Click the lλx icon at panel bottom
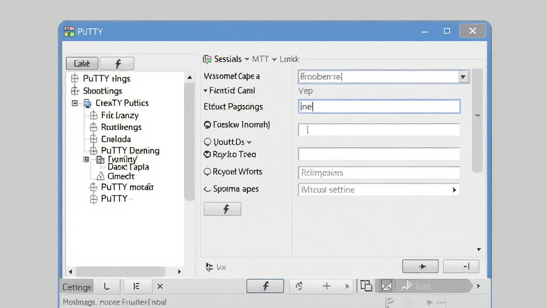Image resolution: width=547 pixels, height=308 pixels. [x=209, y=267]
